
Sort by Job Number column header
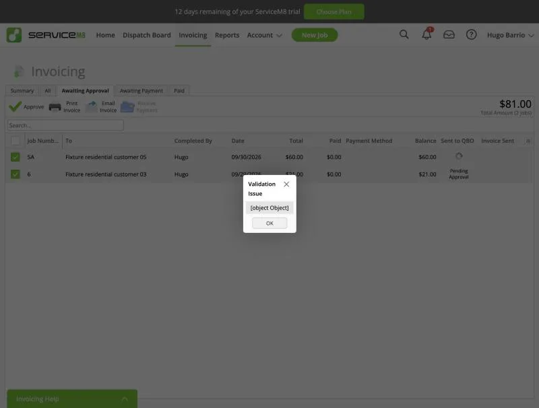(x=43, y=141)
